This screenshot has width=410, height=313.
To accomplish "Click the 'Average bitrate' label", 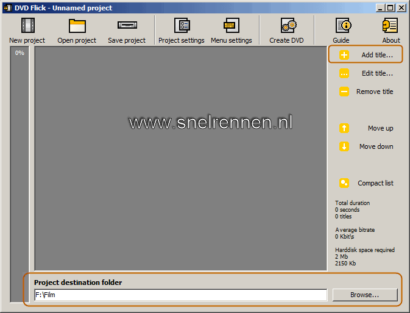I will tap(355, 229).
